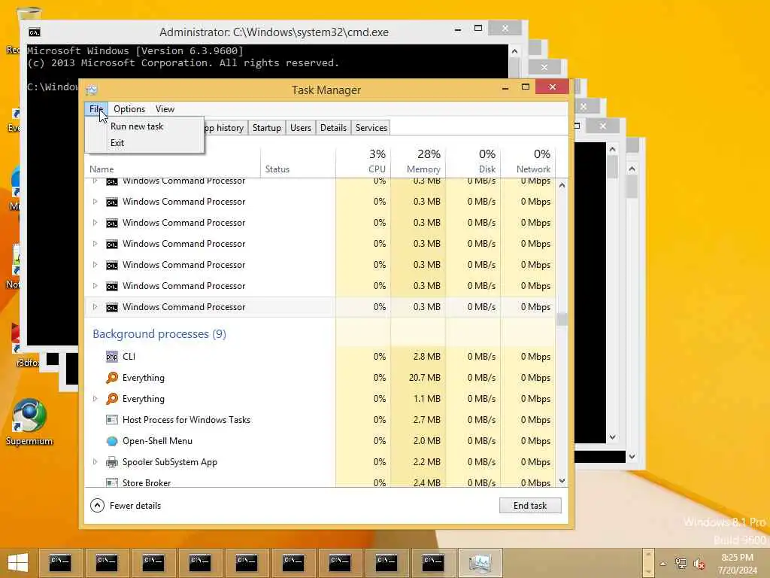770x578 pixels.
Task: Expand the highlighted Windows Command Processor row
Action: click(x=95, y=307)
